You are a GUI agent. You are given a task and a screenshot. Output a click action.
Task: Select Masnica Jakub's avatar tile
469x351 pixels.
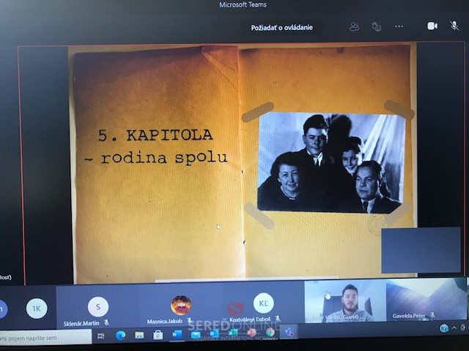(180, 305)
